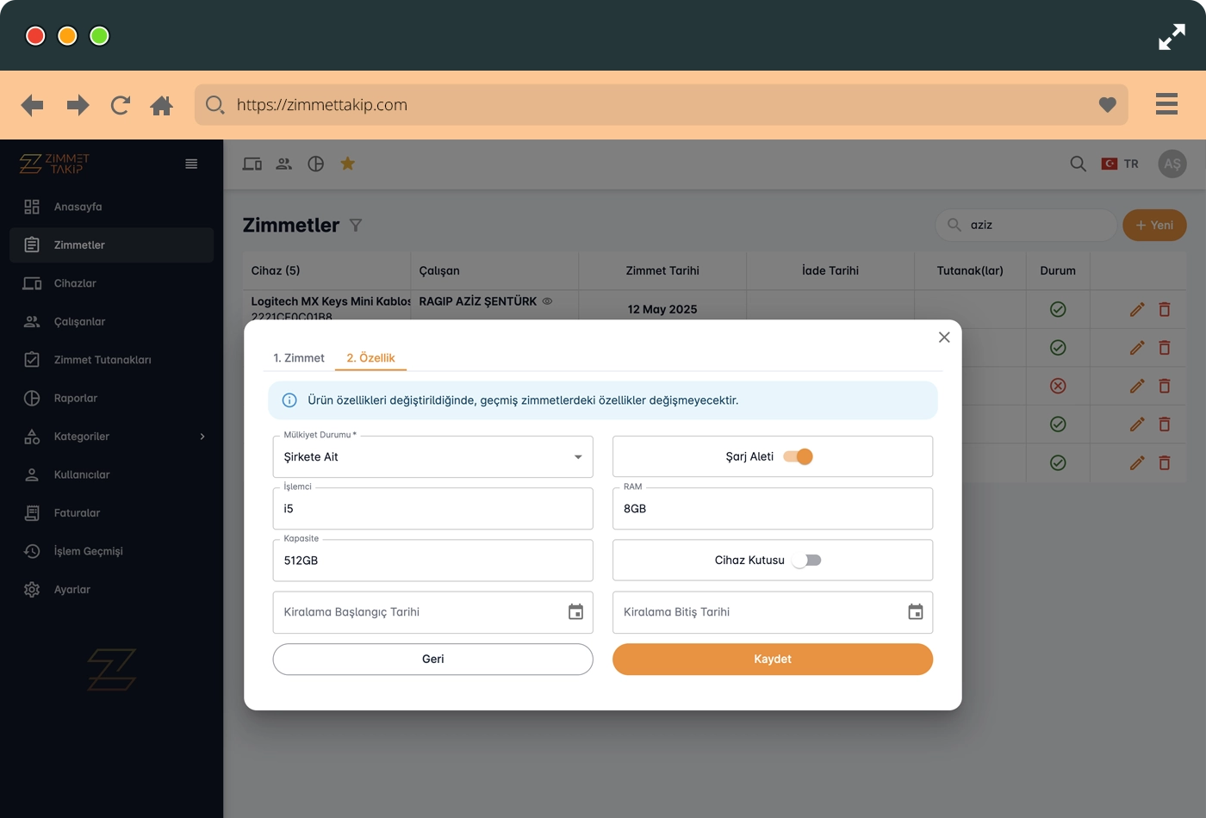Click the pencil in the red-cross status row
This screenshot has height=818, width=1206.
pos(1137,386)
